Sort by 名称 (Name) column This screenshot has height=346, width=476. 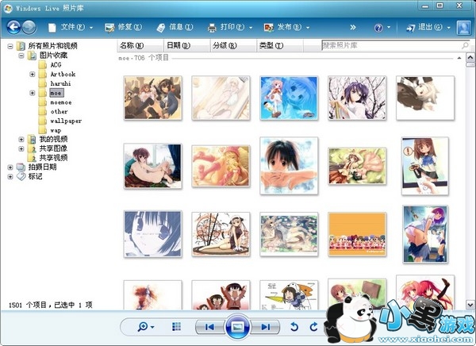click(140, 45)
